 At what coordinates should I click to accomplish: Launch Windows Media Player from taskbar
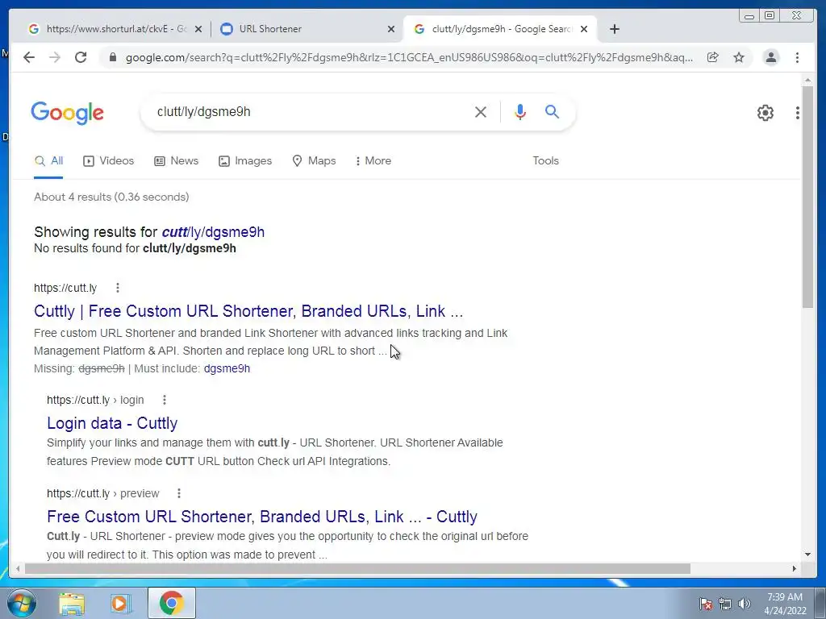(x=120, y=604)
